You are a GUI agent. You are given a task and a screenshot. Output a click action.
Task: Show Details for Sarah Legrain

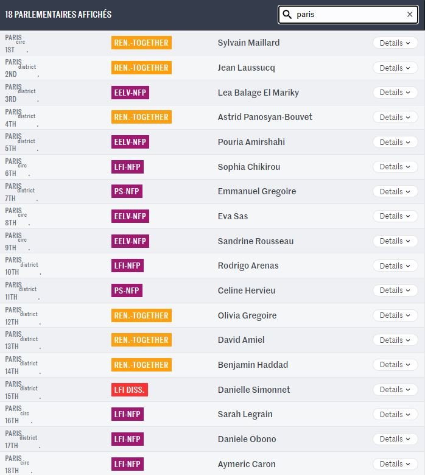(x=395, y=414)
